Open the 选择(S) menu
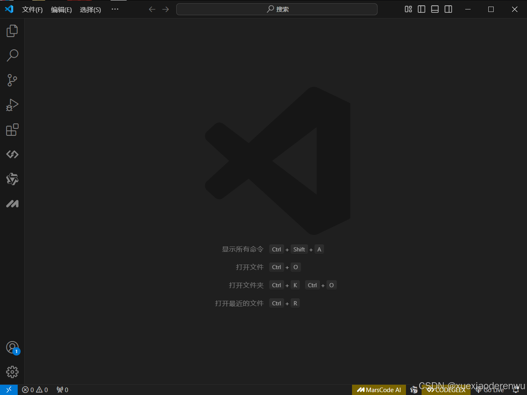Screen dimensions: 527x395 90,9
